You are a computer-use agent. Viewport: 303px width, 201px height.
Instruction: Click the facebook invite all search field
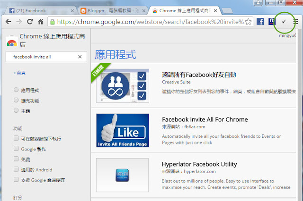(x=46, y=57)
